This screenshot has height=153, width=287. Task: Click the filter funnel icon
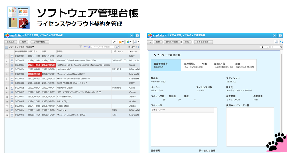pos(81,47)
